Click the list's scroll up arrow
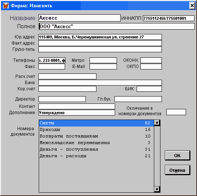This screenshot has height=196, width=197. (157, 123)
